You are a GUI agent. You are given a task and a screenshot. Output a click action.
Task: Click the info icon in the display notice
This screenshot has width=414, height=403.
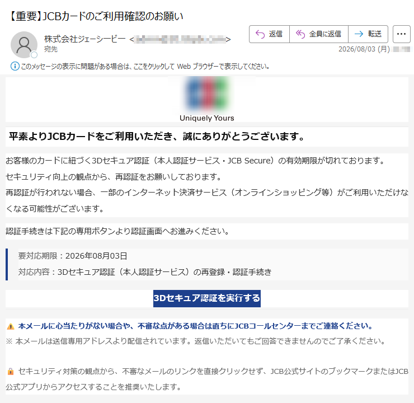tap(15, 66)
